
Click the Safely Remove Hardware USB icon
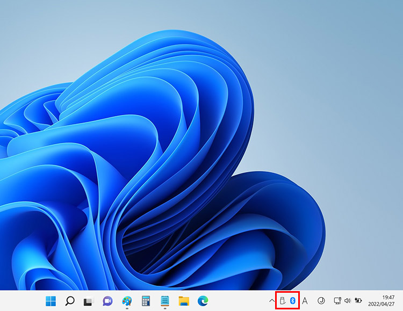pos(283,301)
